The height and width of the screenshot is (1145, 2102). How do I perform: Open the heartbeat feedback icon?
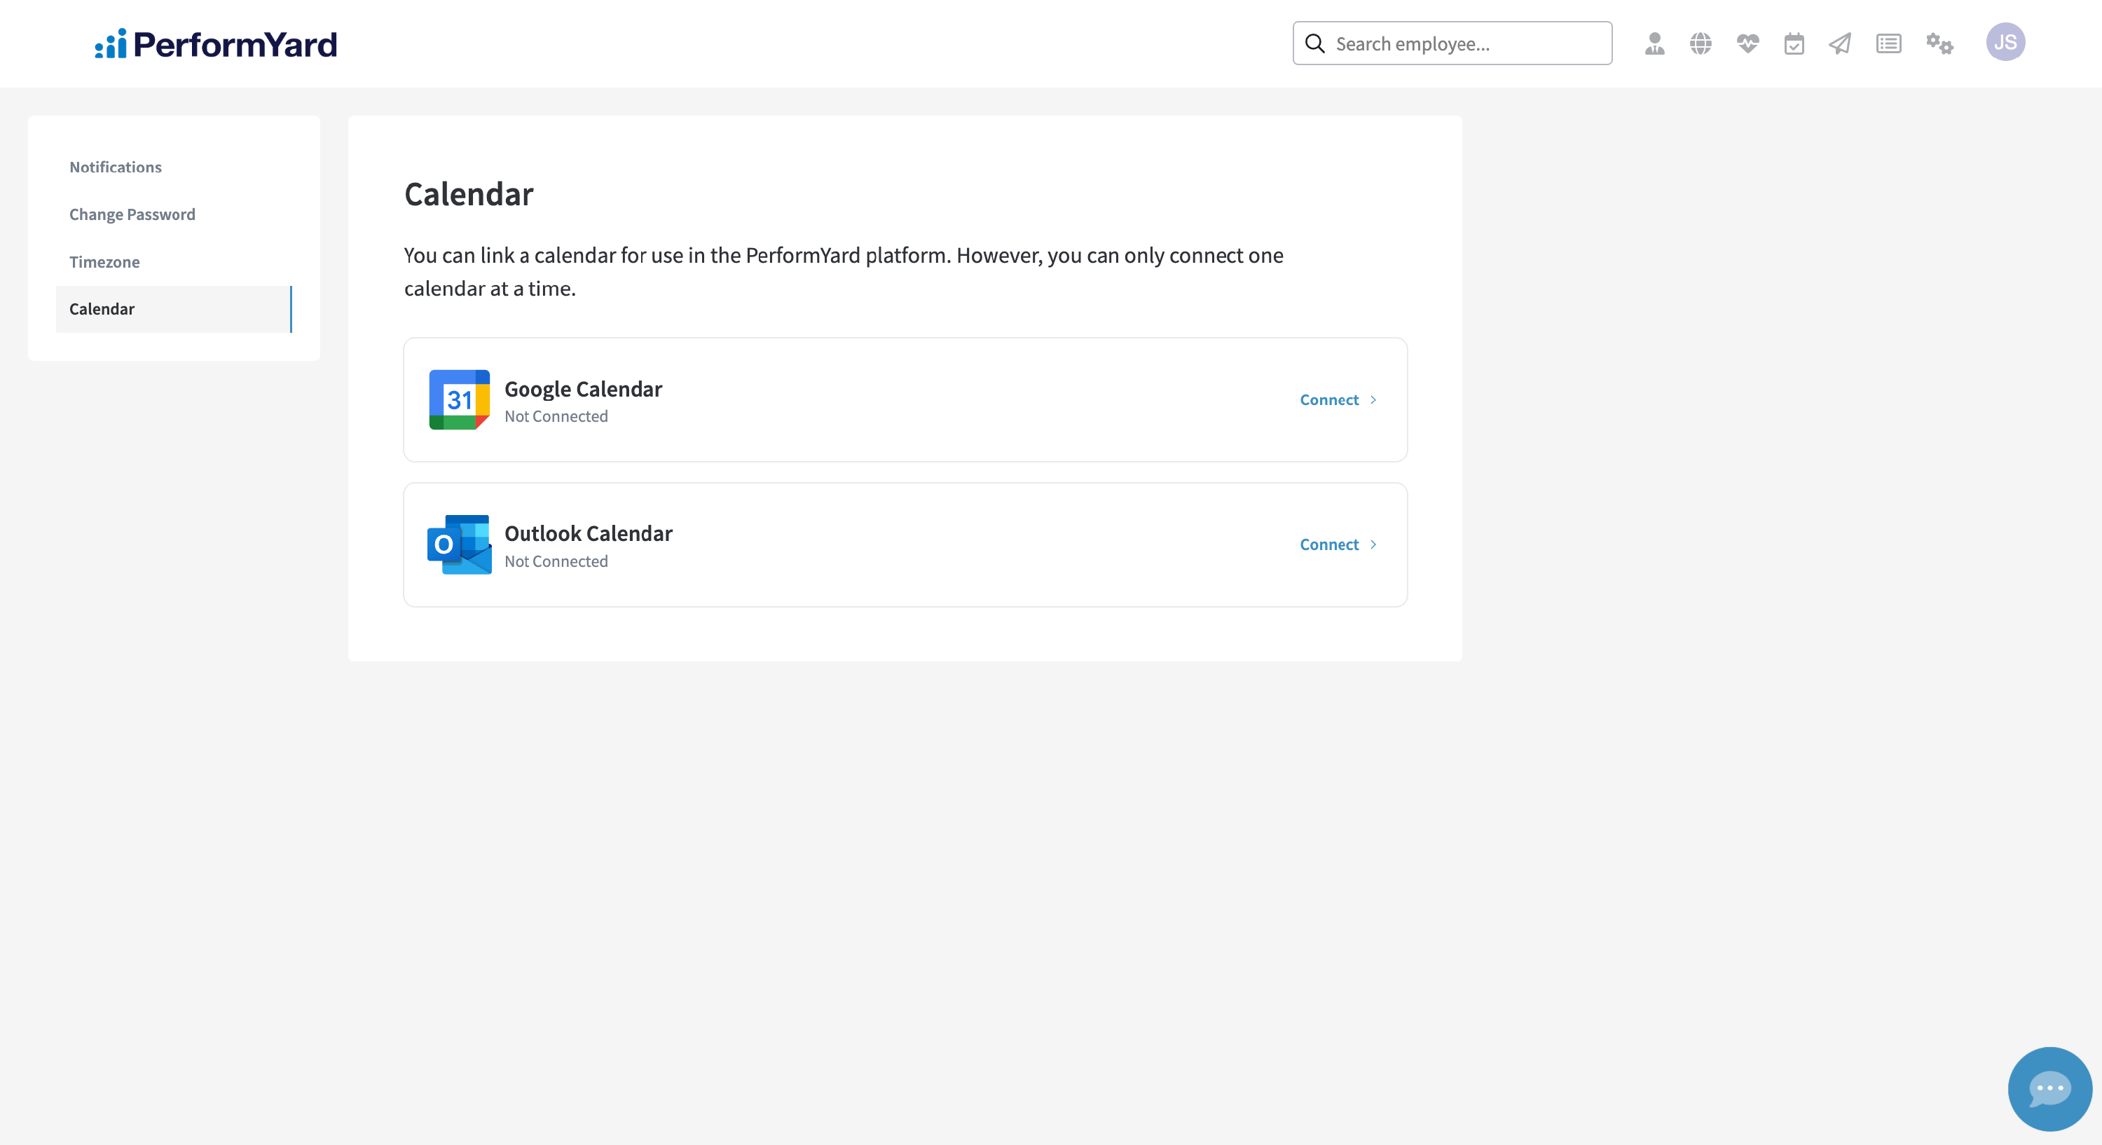pyautogui.click(x=1747, y=43)
